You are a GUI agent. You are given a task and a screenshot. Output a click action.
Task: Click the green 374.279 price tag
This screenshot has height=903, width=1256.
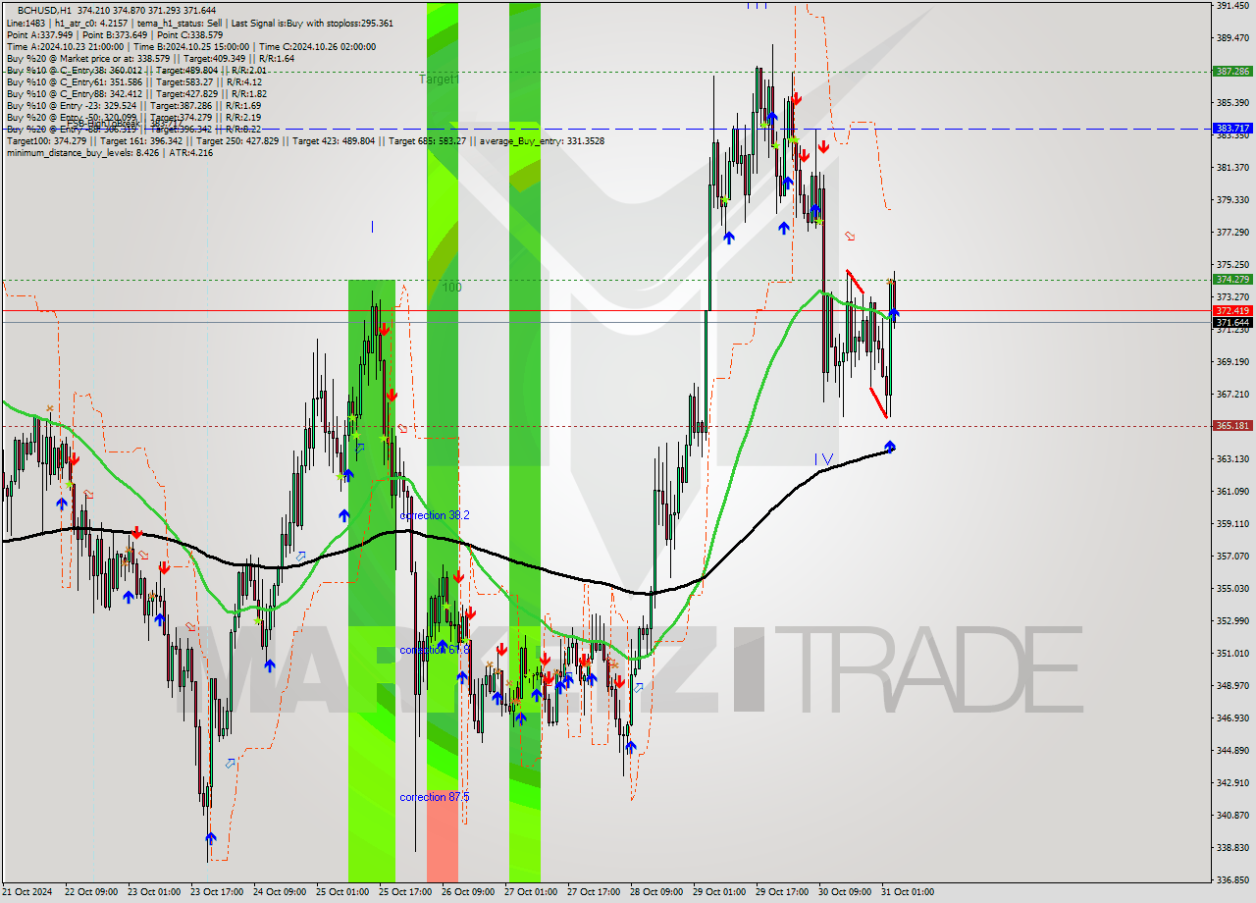1232,279
